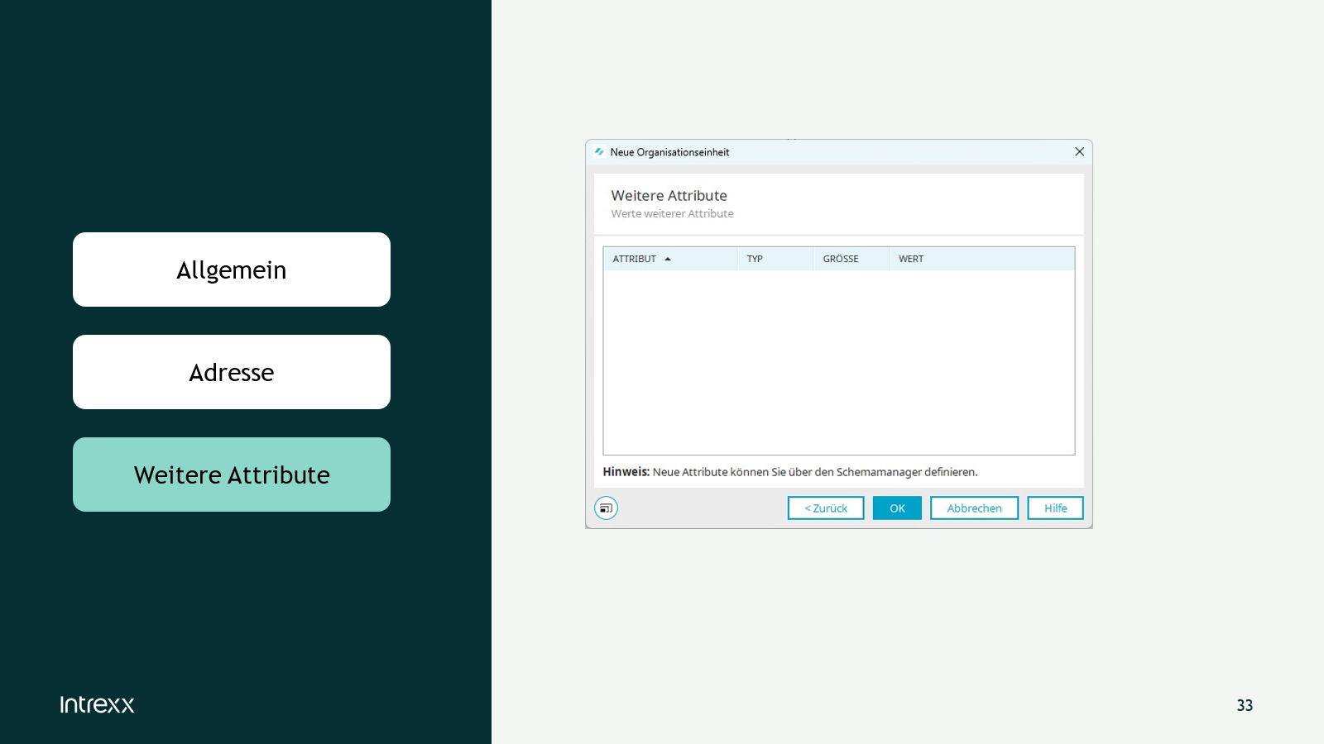Viewport: 1324px width, 744px height.
Task: Cancel via the Abbrechen button
Action: (x=973, y=508)
